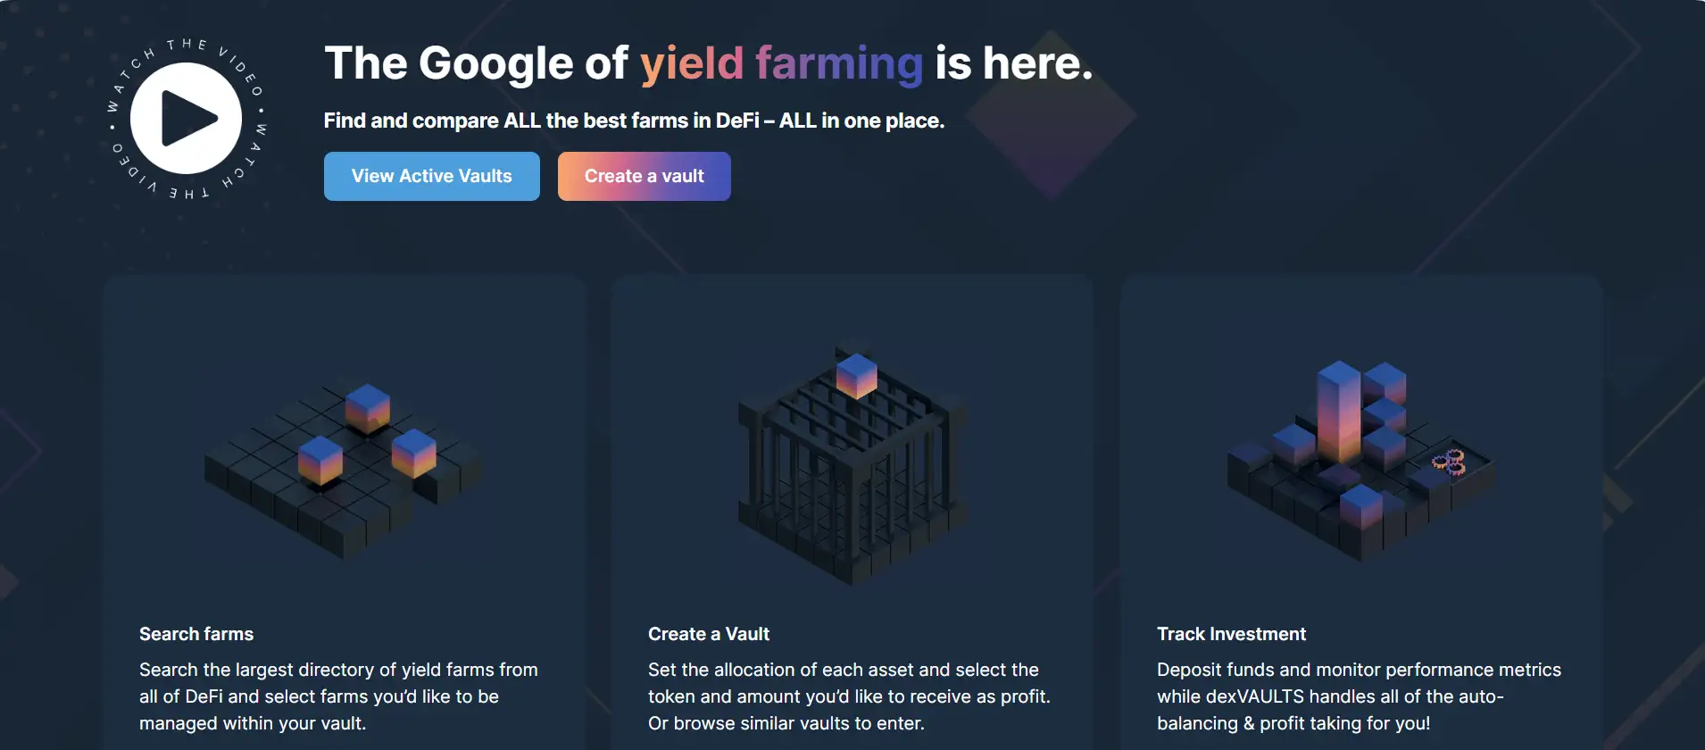Click the rotating 'Watch the Video' circular text
The height and width of the screenshot is (750, 1705).
[238, 65]
